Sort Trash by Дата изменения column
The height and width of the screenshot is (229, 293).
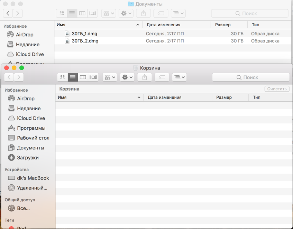(177, 97)
